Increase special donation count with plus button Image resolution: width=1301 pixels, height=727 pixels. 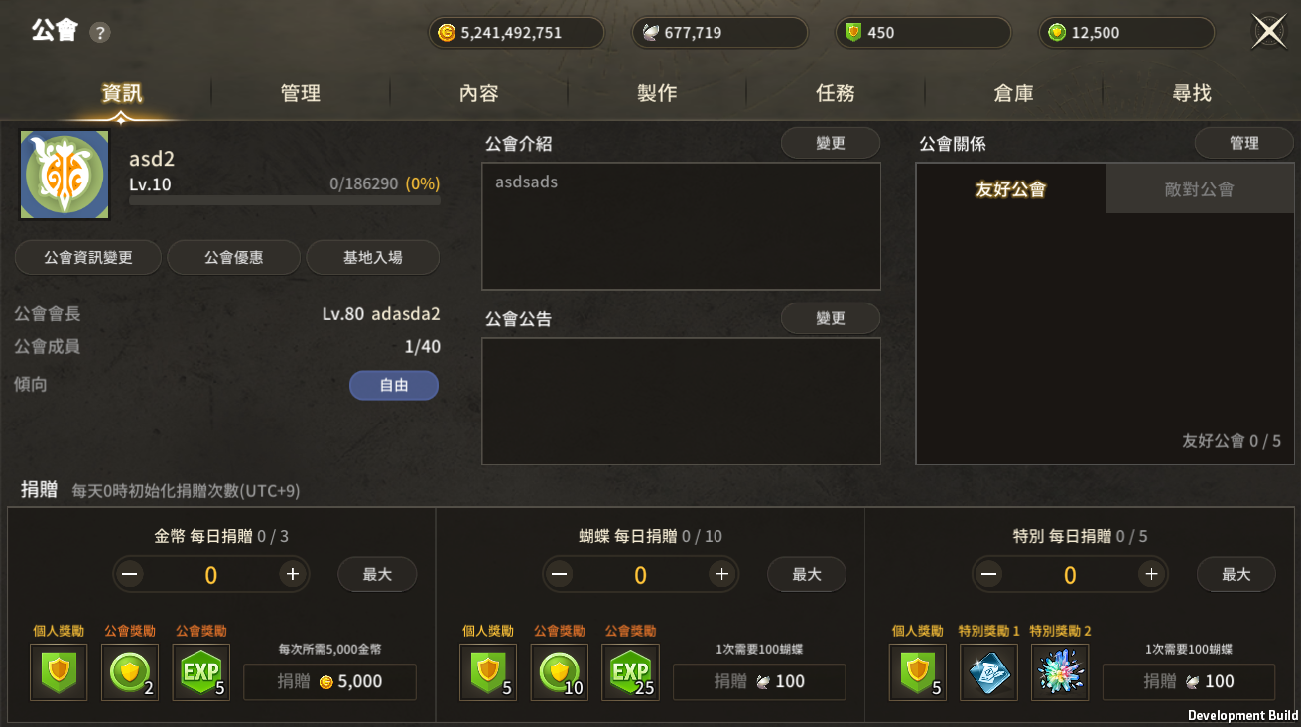(1151, 574)
